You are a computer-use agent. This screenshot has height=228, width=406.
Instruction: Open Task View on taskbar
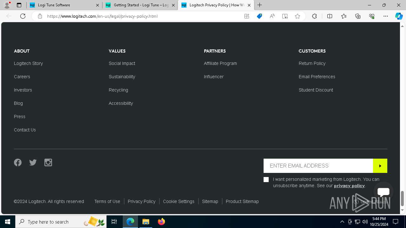point(114,222)
